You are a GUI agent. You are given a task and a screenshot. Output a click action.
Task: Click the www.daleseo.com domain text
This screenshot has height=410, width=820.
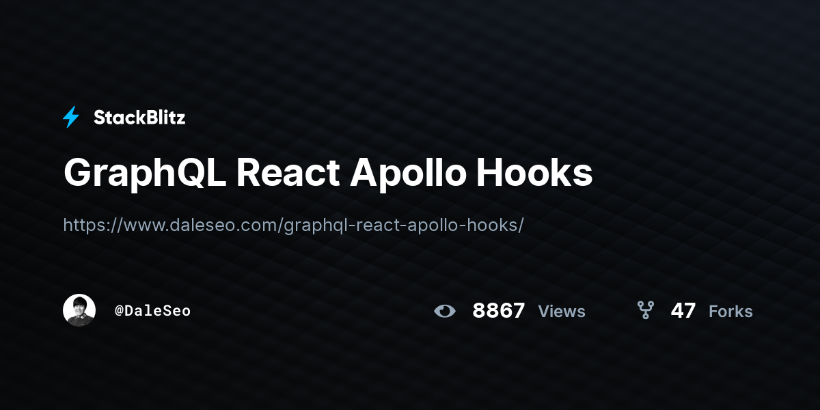click(199, 225)
